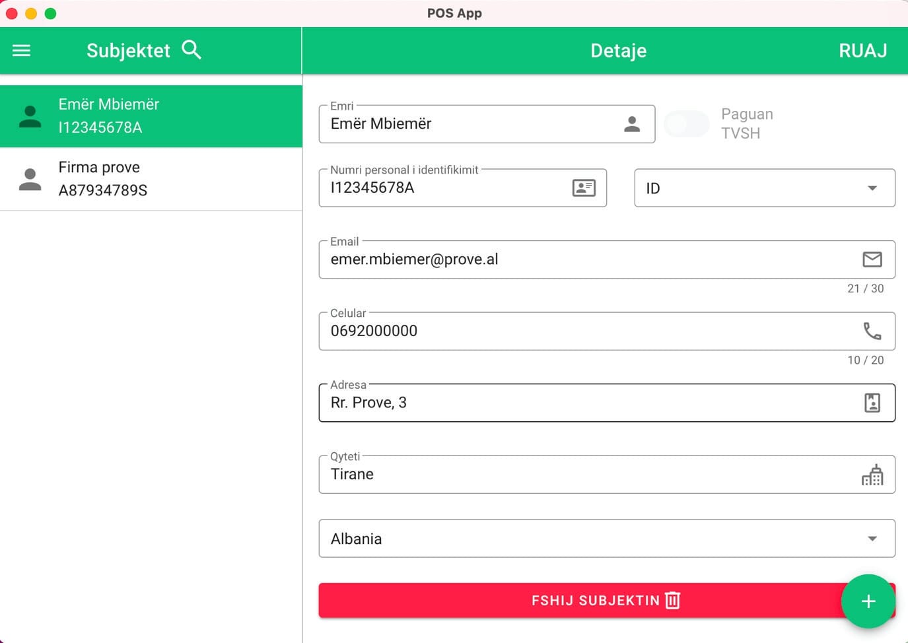Viewport: 908px width, 643px height.
Task: Select Firma prove in the list
Action: (x=151, y=179)
